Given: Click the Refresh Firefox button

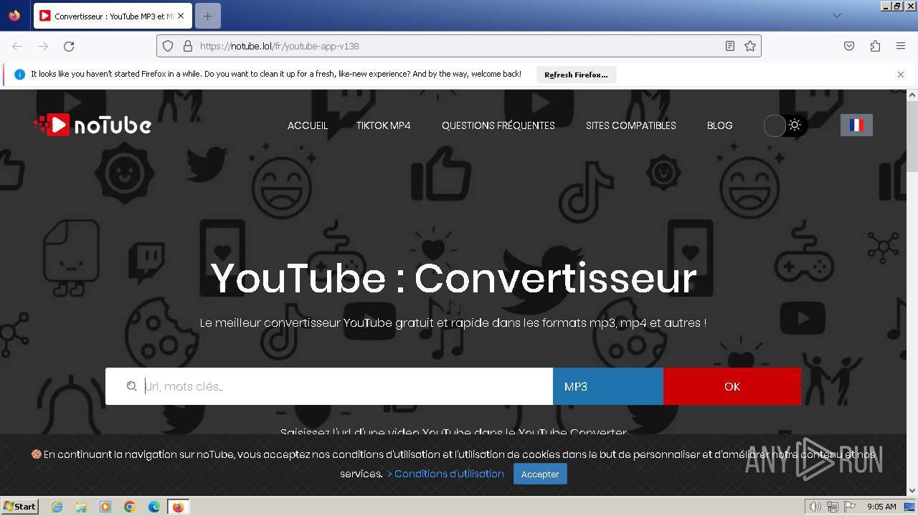Looking at the screenshot, I should (576, 75).
